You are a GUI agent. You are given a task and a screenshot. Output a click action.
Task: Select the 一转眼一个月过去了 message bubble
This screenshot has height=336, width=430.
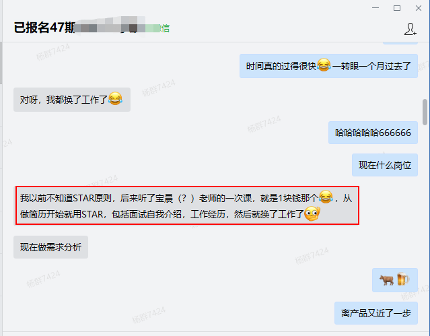328,66
